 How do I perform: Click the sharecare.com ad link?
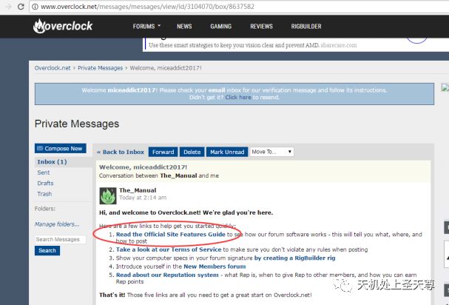339,45
